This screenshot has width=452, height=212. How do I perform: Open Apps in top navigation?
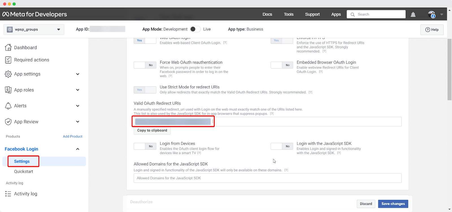click(336, 14)
